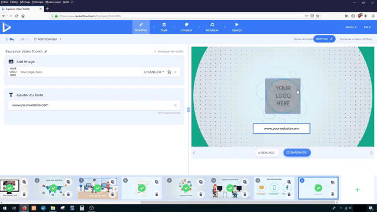Select scene 9 thumbnail
Image resolution: width=377 pixels, height=212 pixels.
point(186,188)
